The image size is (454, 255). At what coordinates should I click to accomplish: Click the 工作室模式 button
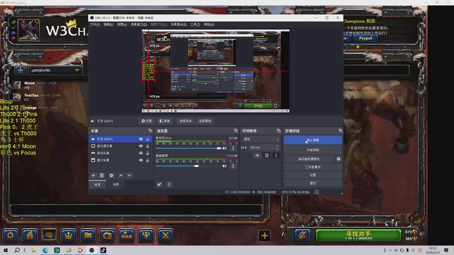click(313, 167)
